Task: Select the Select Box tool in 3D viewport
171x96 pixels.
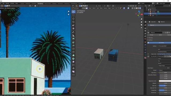Action: [x=73, y=12]
